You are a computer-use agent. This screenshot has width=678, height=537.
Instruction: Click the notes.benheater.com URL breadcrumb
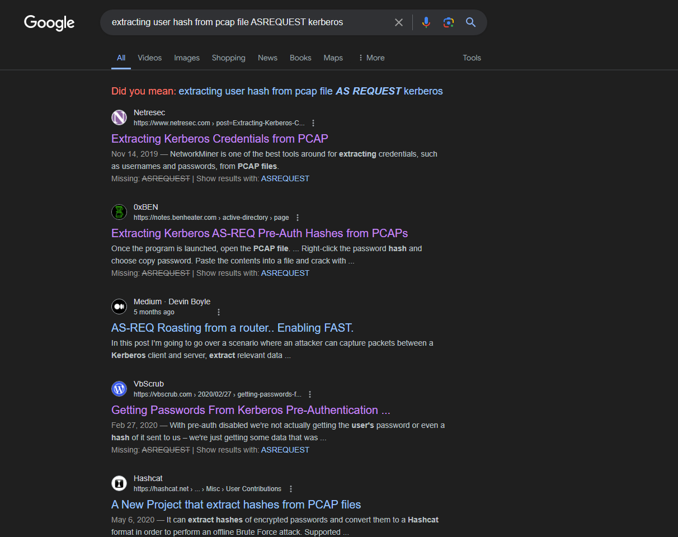coord(211,218)
